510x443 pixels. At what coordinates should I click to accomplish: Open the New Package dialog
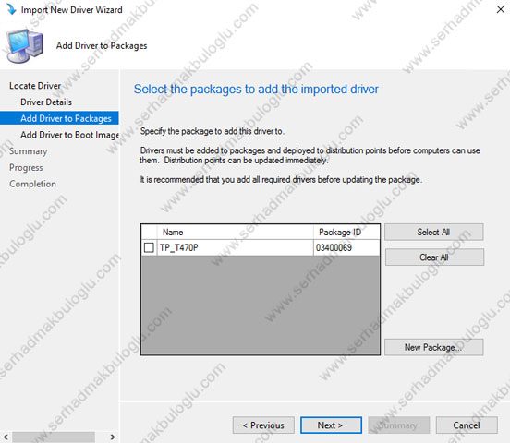coord(434,347)
